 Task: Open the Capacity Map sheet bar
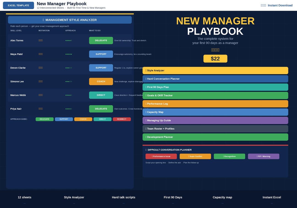(x=215, y=112)
